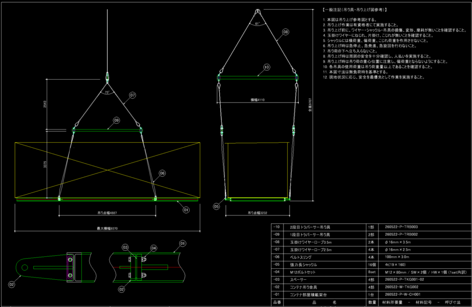Click dimension text 吊り点幅4887
The height and width of the screenshot is (307, 472).
[107, 213]
